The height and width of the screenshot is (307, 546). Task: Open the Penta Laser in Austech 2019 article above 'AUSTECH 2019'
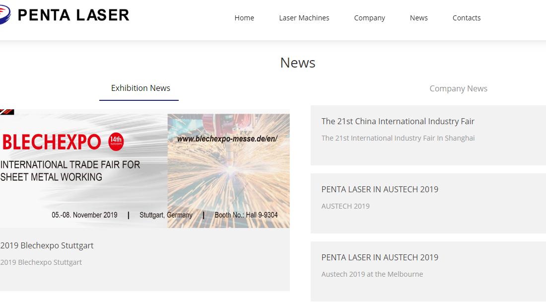pos(380,189)
